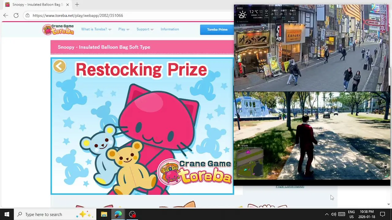This screenshot has height=220, width=392.
Task: Click the taskbar search box
Action: pyautogui.click(x=55, y=215)
